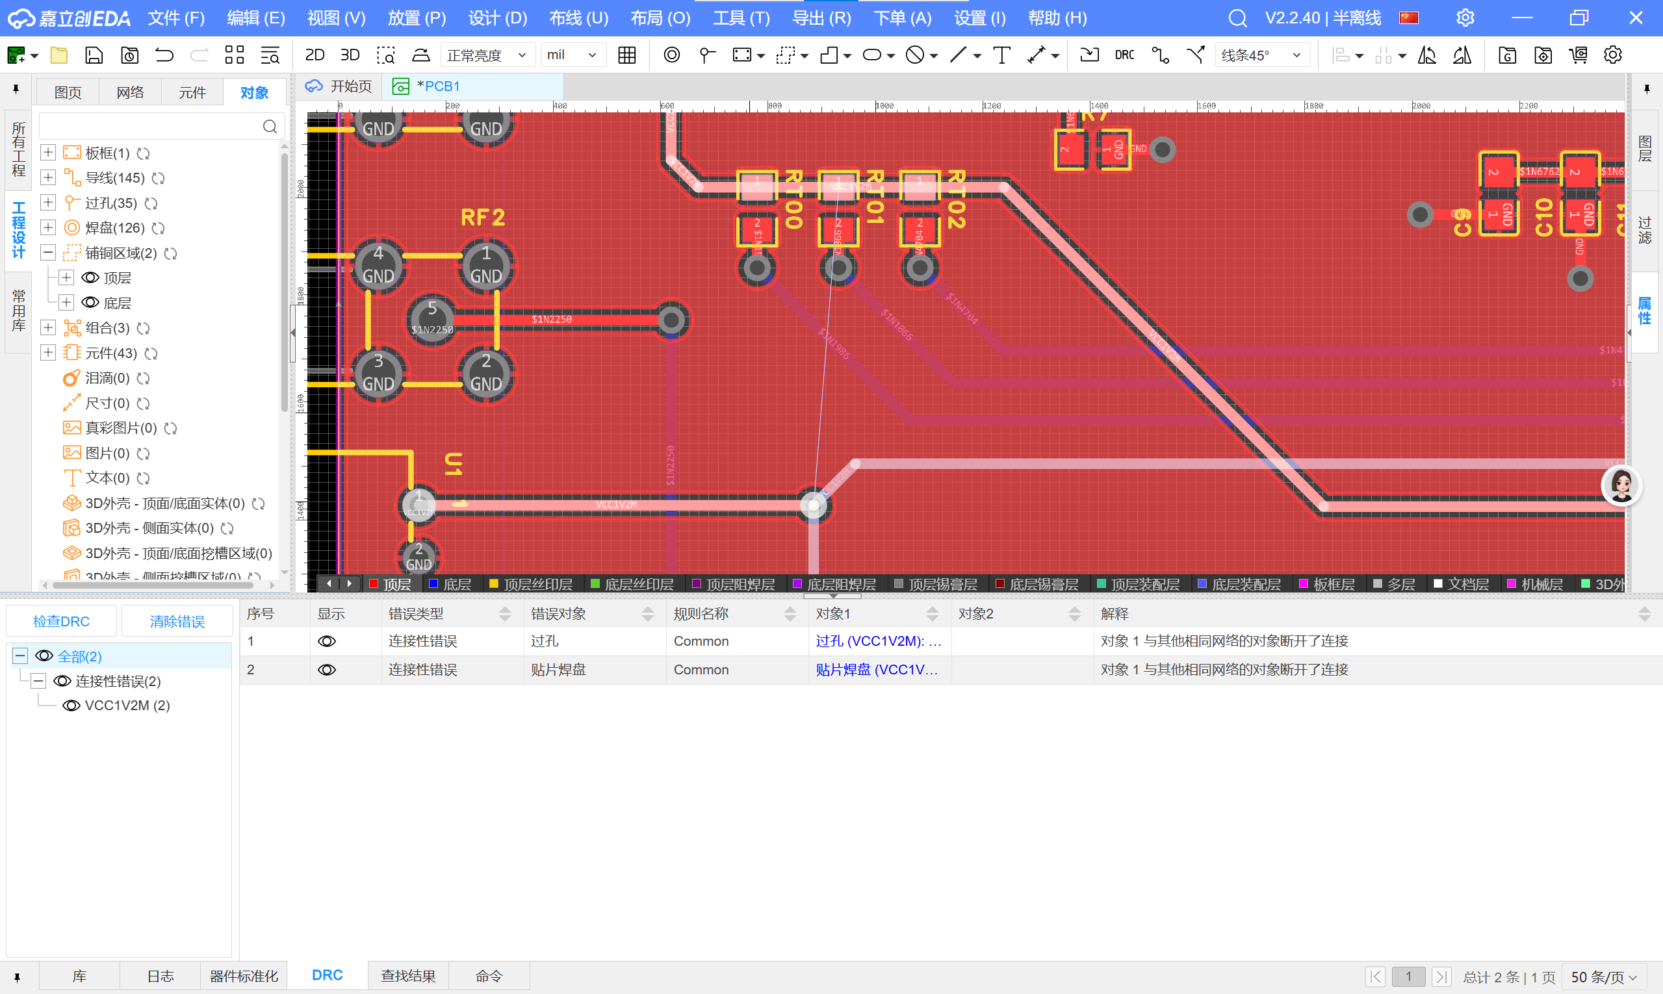Open the 线条45° routing angle dropdown
The image size is (1663, 994).
click(x=1261, y=55)
